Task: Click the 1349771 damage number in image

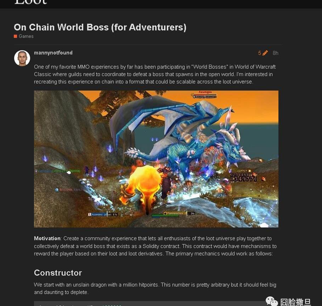Action: pos(244,179)
